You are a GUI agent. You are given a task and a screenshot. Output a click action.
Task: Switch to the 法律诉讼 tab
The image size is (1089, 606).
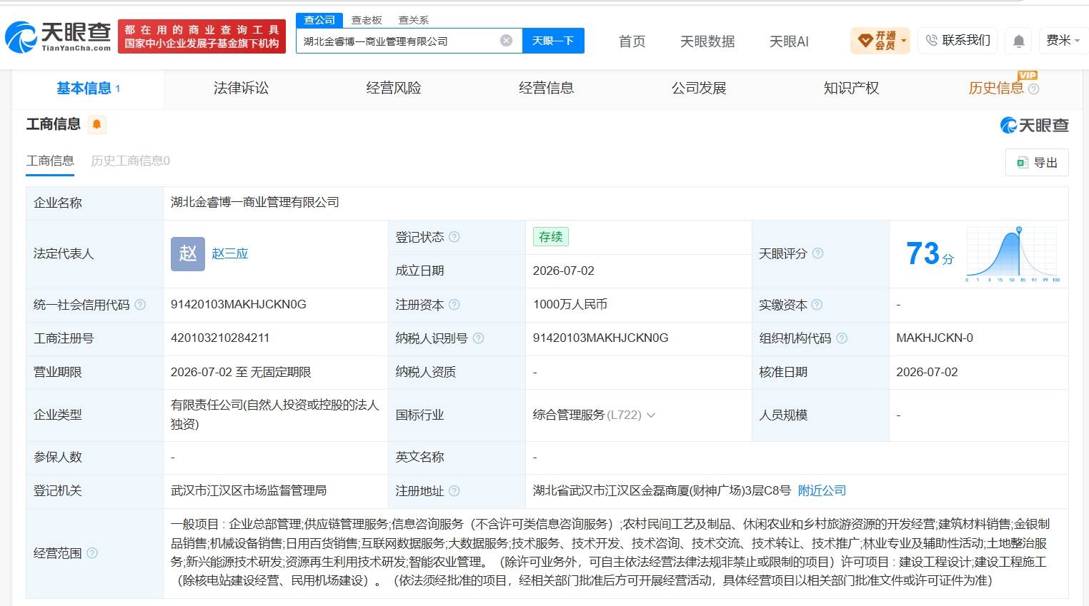(x=241, y=89)
